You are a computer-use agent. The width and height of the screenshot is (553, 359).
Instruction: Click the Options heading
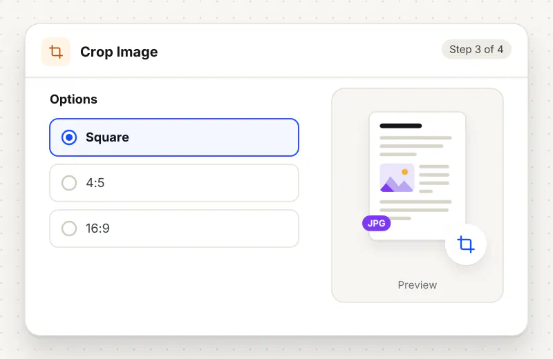(73, 99)
